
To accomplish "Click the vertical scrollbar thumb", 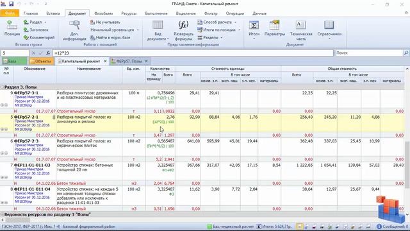I will (407, 165).
